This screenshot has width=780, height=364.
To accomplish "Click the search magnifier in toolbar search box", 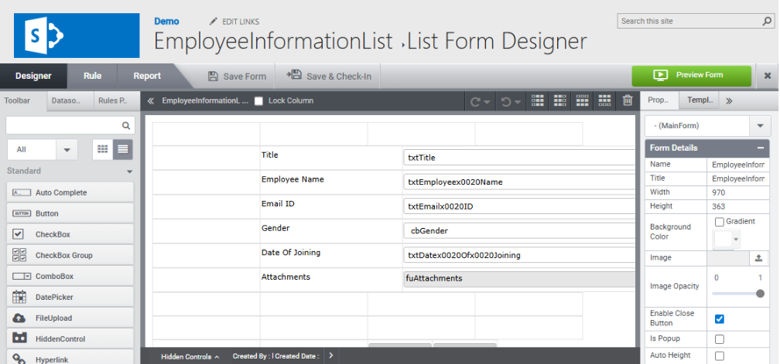I will (x=126, y=126).
